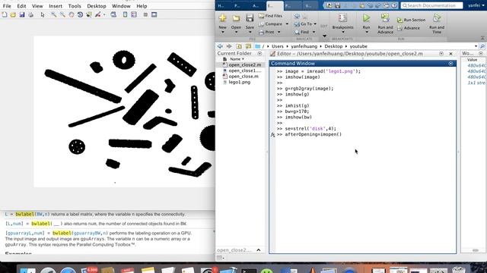Click Save Figure floppy disk icon

coord(22,14)
